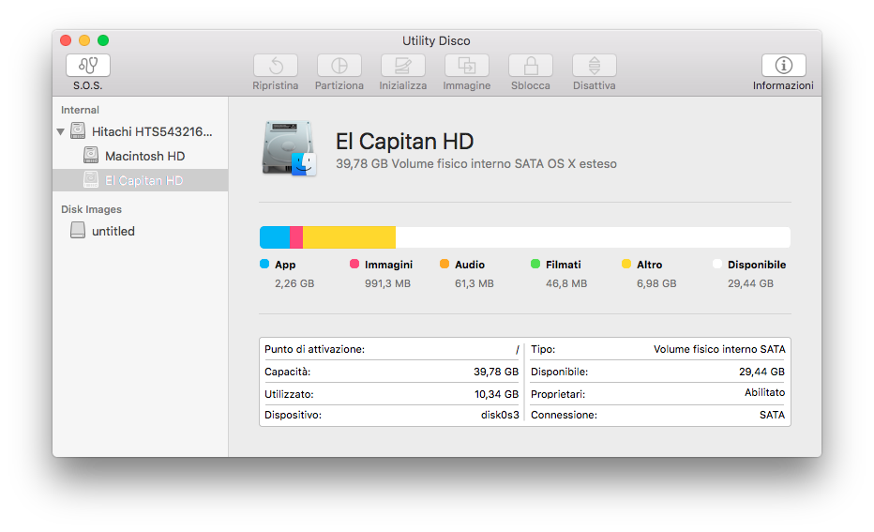Click the Altro size 6,98 GB
Screen dimensions: 874x532
coord(656,283)
